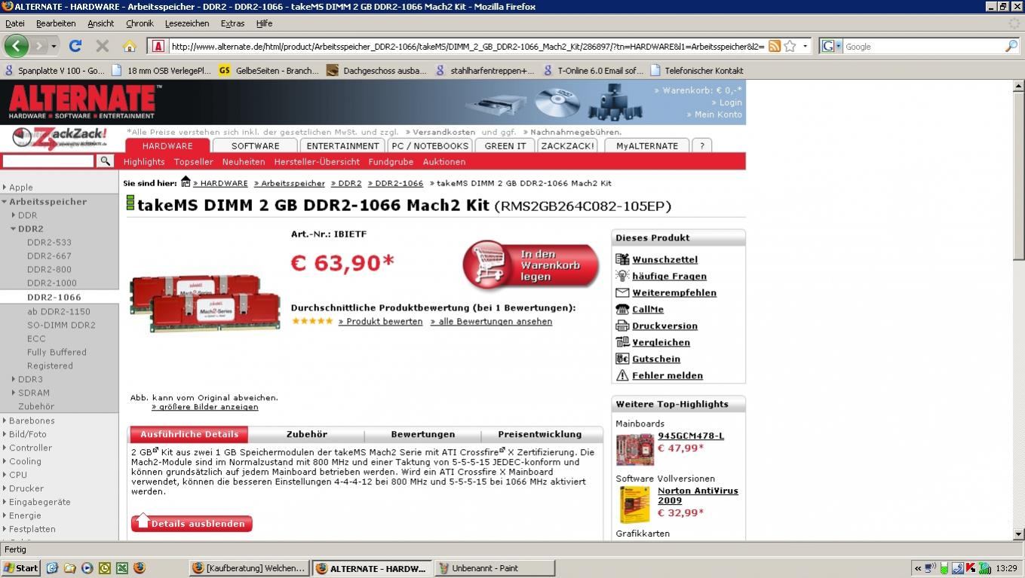The image size is (1025, 578).
Task: Click the CallMe telephone icon
Action: coord(622,309)
